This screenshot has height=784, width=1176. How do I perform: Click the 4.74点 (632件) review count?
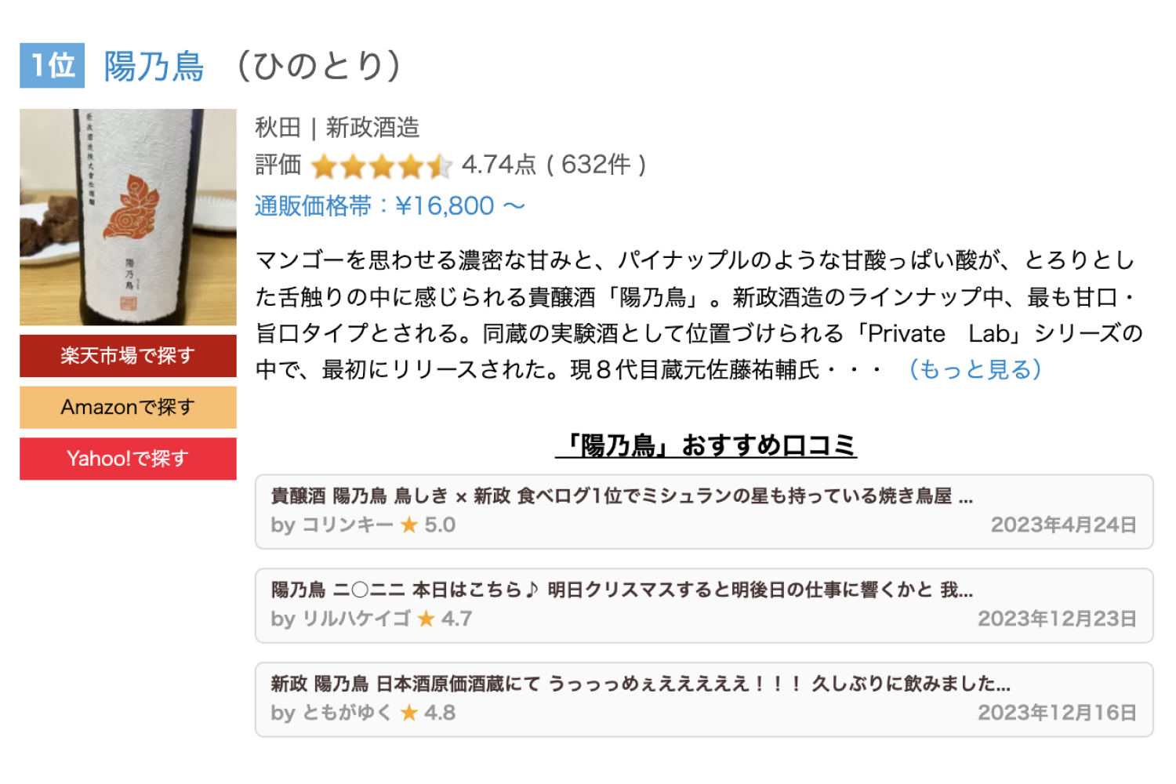tap(554, 165)
